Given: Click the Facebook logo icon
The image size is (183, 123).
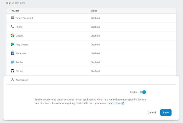Looking at the screenshot, I should tap(12, 53).
